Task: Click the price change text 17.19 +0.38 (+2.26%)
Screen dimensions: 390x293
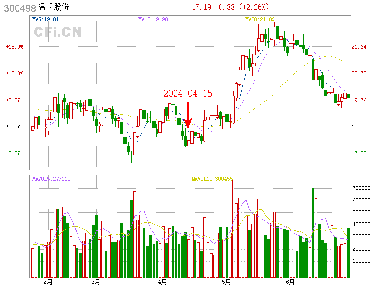Action: 230,7
